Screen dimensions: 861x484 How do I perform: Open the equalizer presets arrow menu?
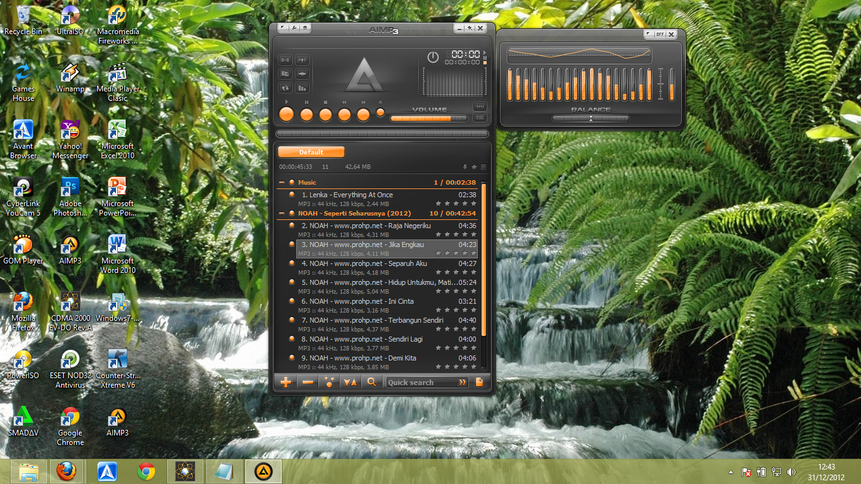[x=649, y=34]
